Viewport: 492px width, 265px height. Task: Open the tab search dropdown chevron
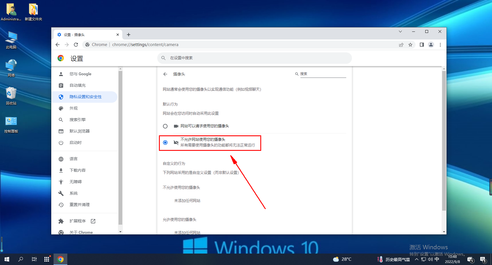tap(400, 31)
